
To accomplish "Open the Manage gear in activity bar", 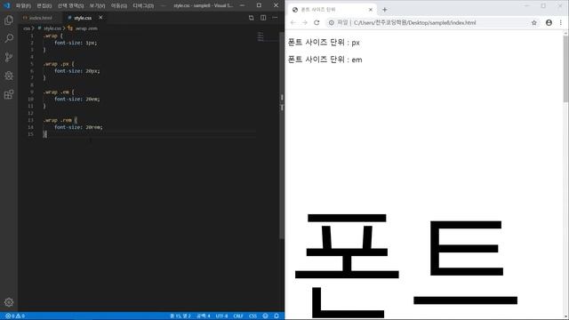I will pos(9,302).
